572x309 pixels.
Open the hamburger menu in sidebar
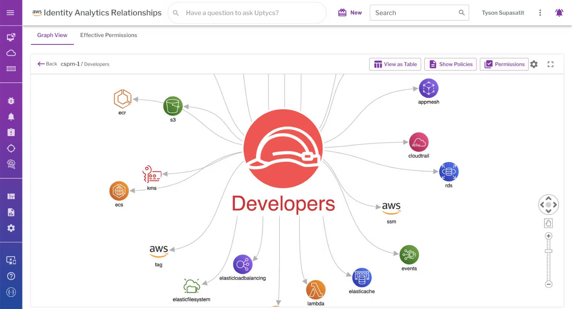pos(10,13)
